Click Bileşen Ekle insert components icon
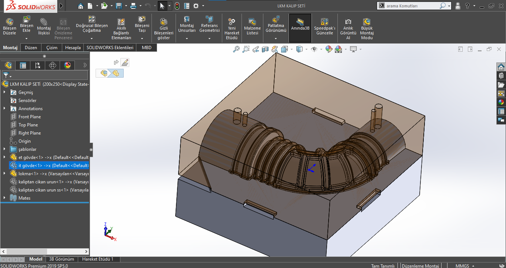This screenshot has width=506, height=268. [27, 20]
